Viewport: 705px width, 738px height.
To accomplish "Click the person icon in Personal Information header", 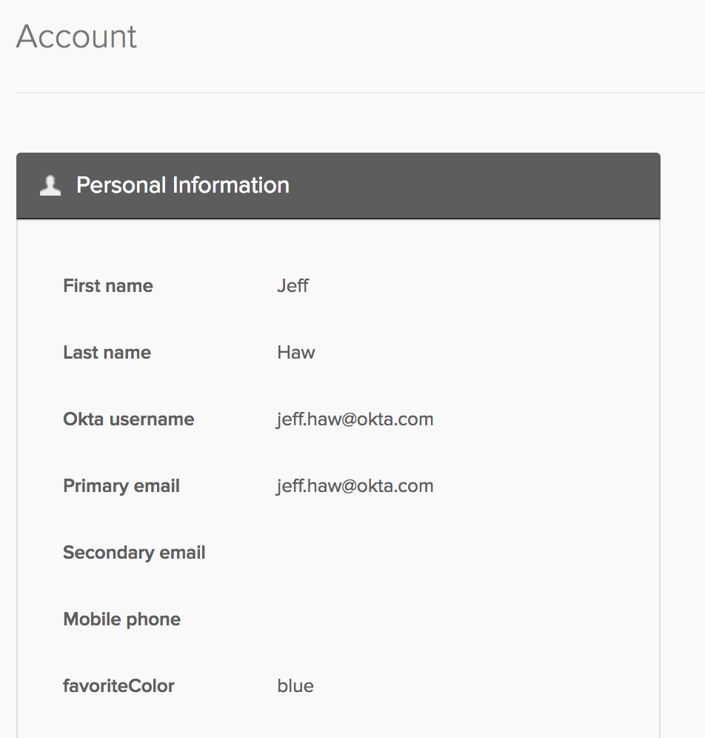I will pos(50,185).
